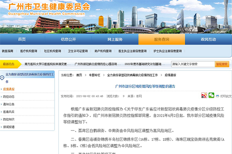Screen dimensions: 232x154
Task: Click the publish time 2021-06-02 00:43:48
Action: coord(90,96)
